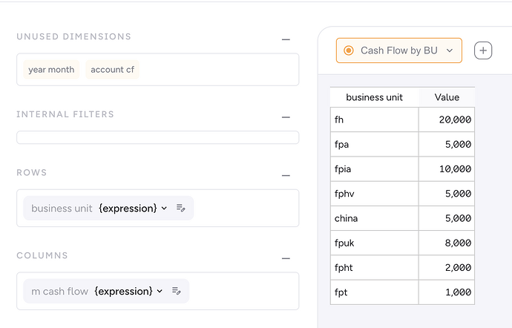This screenshot has width=512, height=328.
Task: Click the fpuk value 8,000 cell
Action: pos(447,243)
